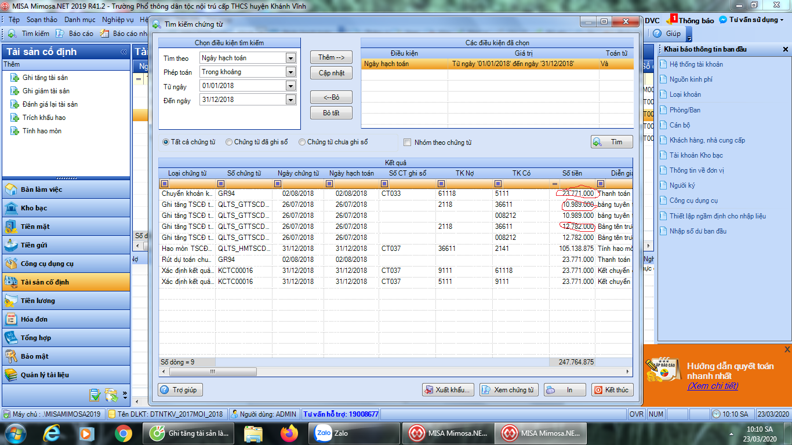The height and width of the screenshot is (445, 792).
Task: Sort by TK Nợ column header
Action: (x=465, y=173)
